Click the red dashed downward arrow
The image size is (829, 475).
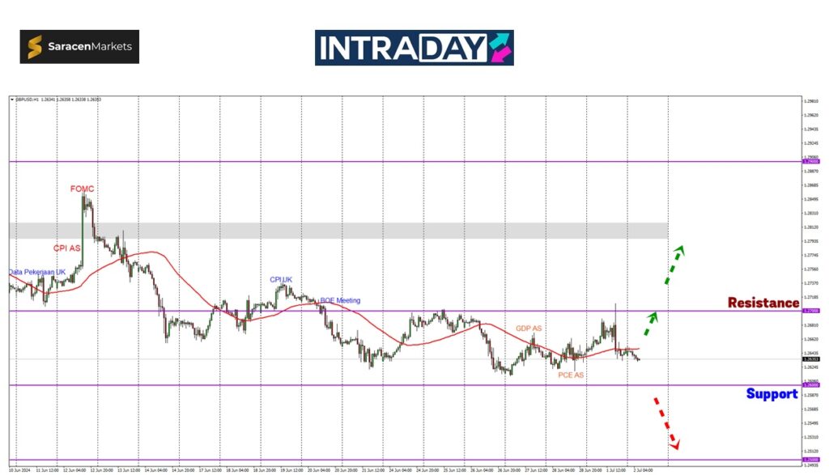[x=665, y=422]
